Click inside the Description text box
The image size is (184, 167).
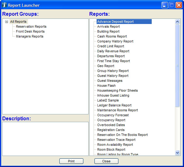point(45,139)
